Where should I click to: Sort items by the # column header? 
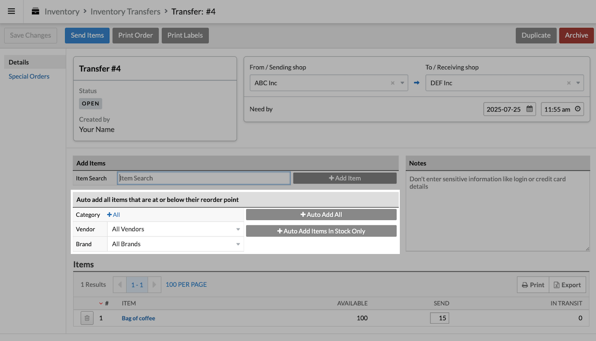click(x=106, y=303)
